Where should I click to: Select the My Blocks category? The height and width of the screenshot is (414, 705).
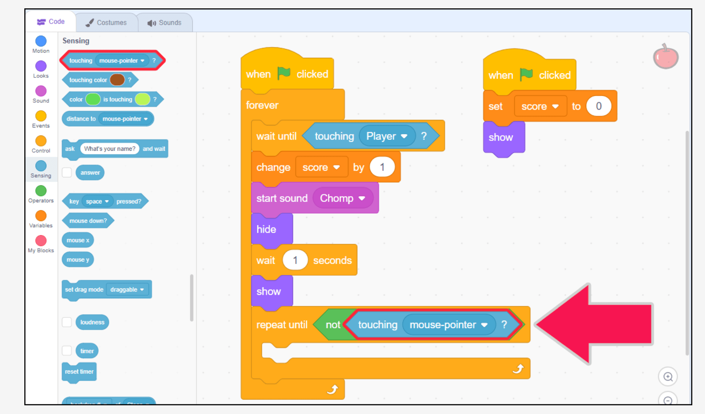tap(41, 244)
